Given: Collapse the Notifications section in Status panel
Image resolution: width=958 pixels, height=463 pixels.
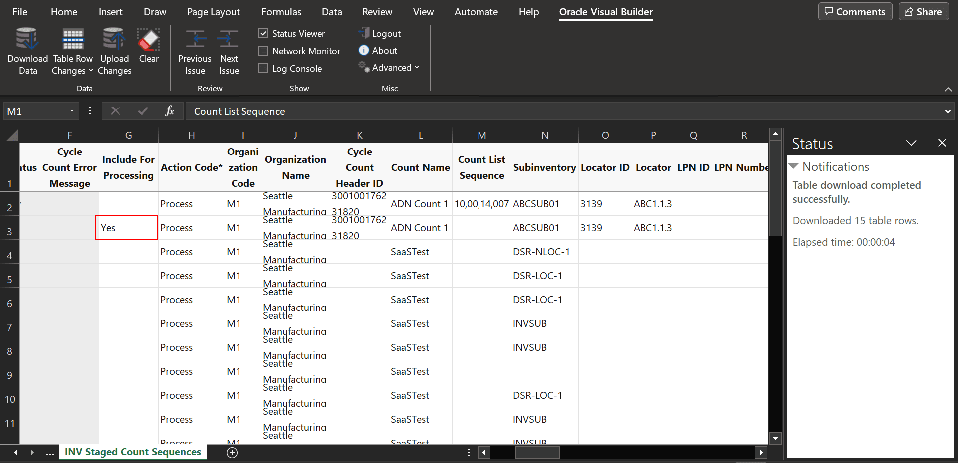Looking at the screenshot, I should (x=794, y=166).
